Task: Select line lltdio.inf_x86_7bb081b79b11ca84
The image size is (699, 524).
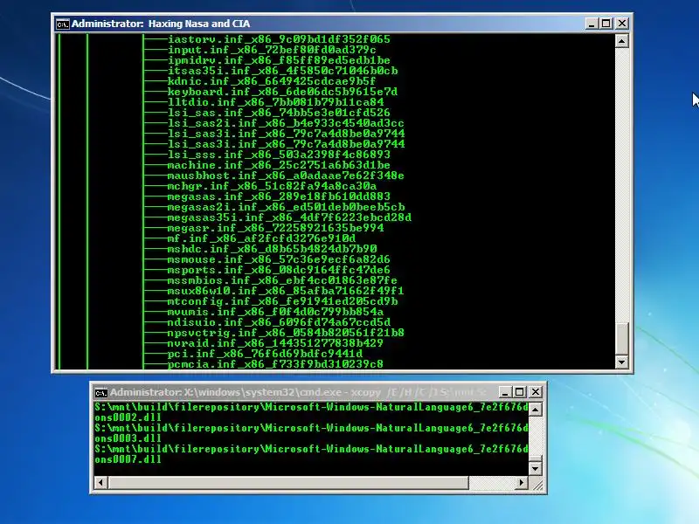Action: pos(275,102)
